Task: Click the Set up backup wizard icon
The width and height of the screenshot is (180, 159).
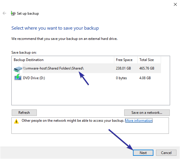Action: point(13,13)
